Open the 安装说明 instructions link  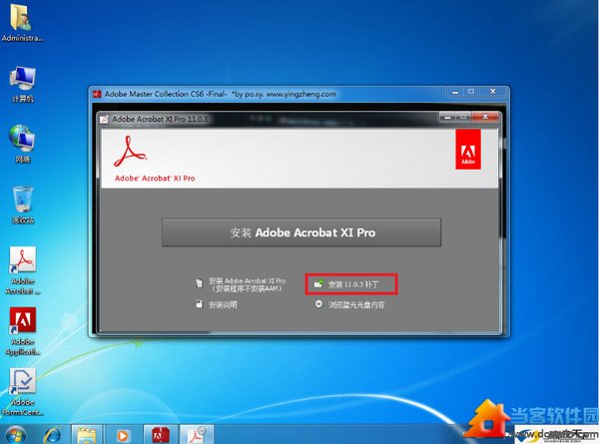pos(223,304)
